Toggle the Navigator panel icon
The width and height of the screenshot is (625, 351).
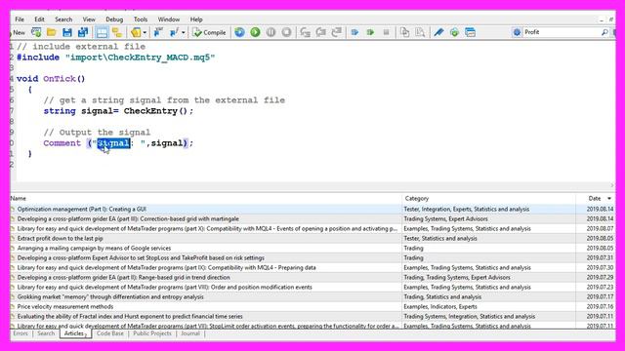point(117,32)
